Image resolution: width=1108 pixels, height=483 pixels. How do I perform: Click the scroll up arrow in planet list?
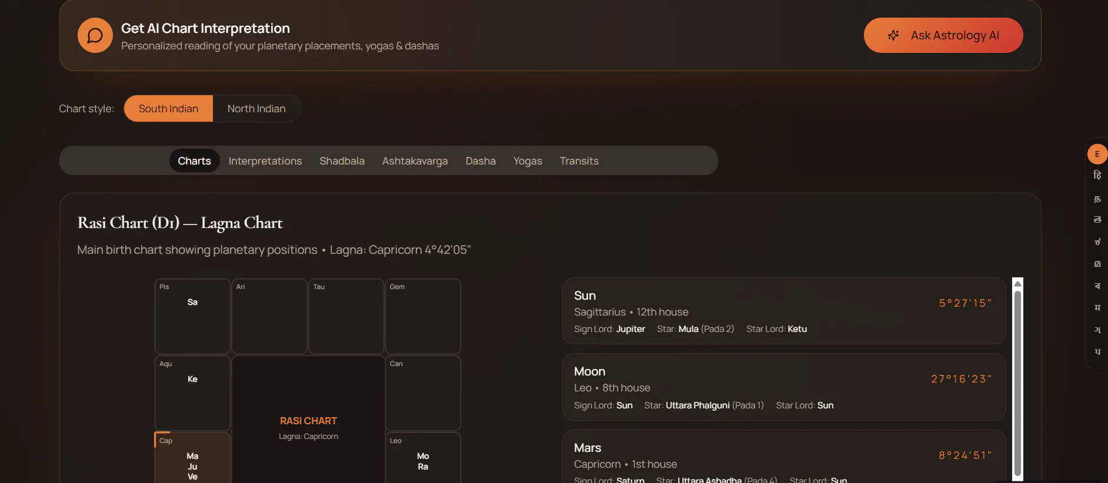tap(1017, 284)
